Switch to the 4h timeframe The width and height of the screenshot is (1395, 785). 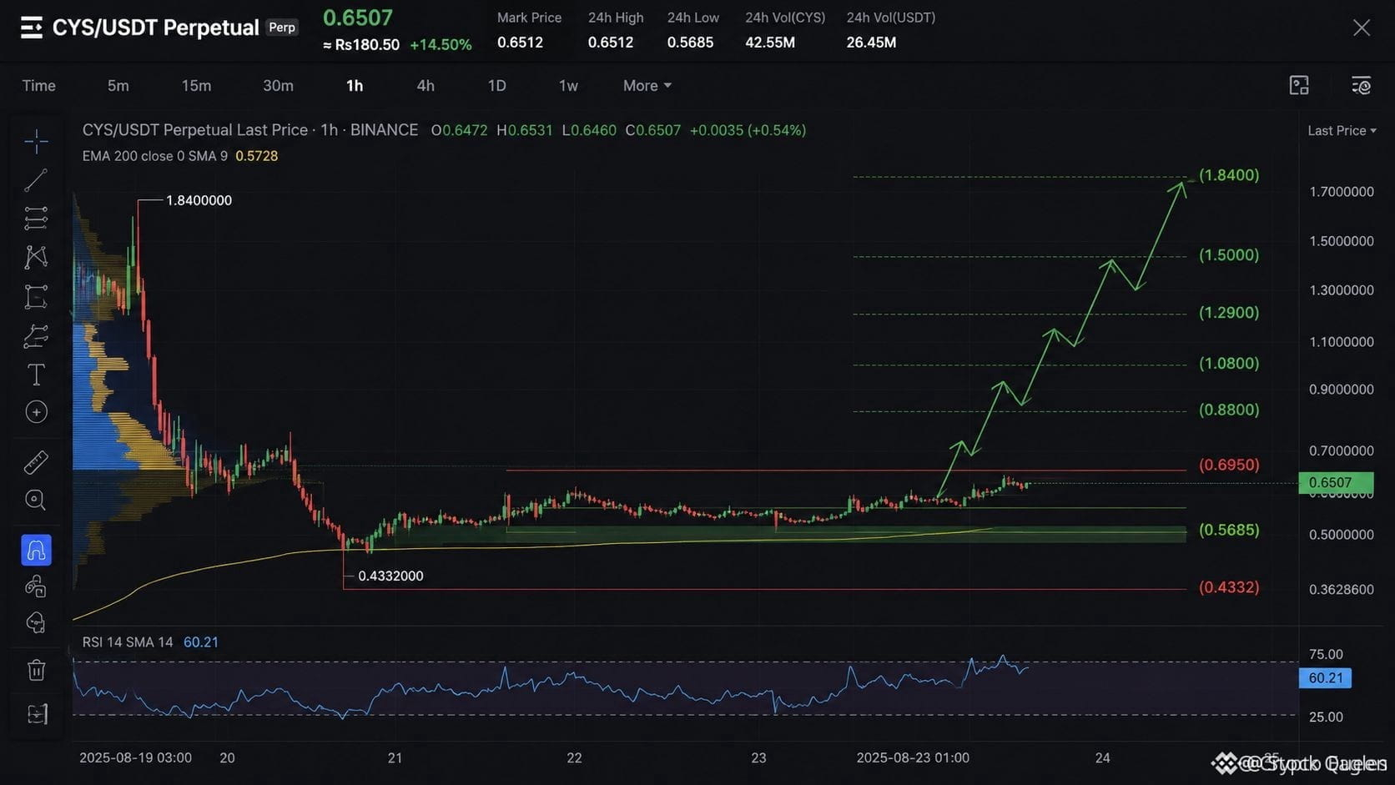point(426,86)
